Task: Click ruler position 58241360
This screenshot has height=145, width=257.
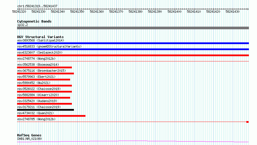Action: tap(97, 12)
